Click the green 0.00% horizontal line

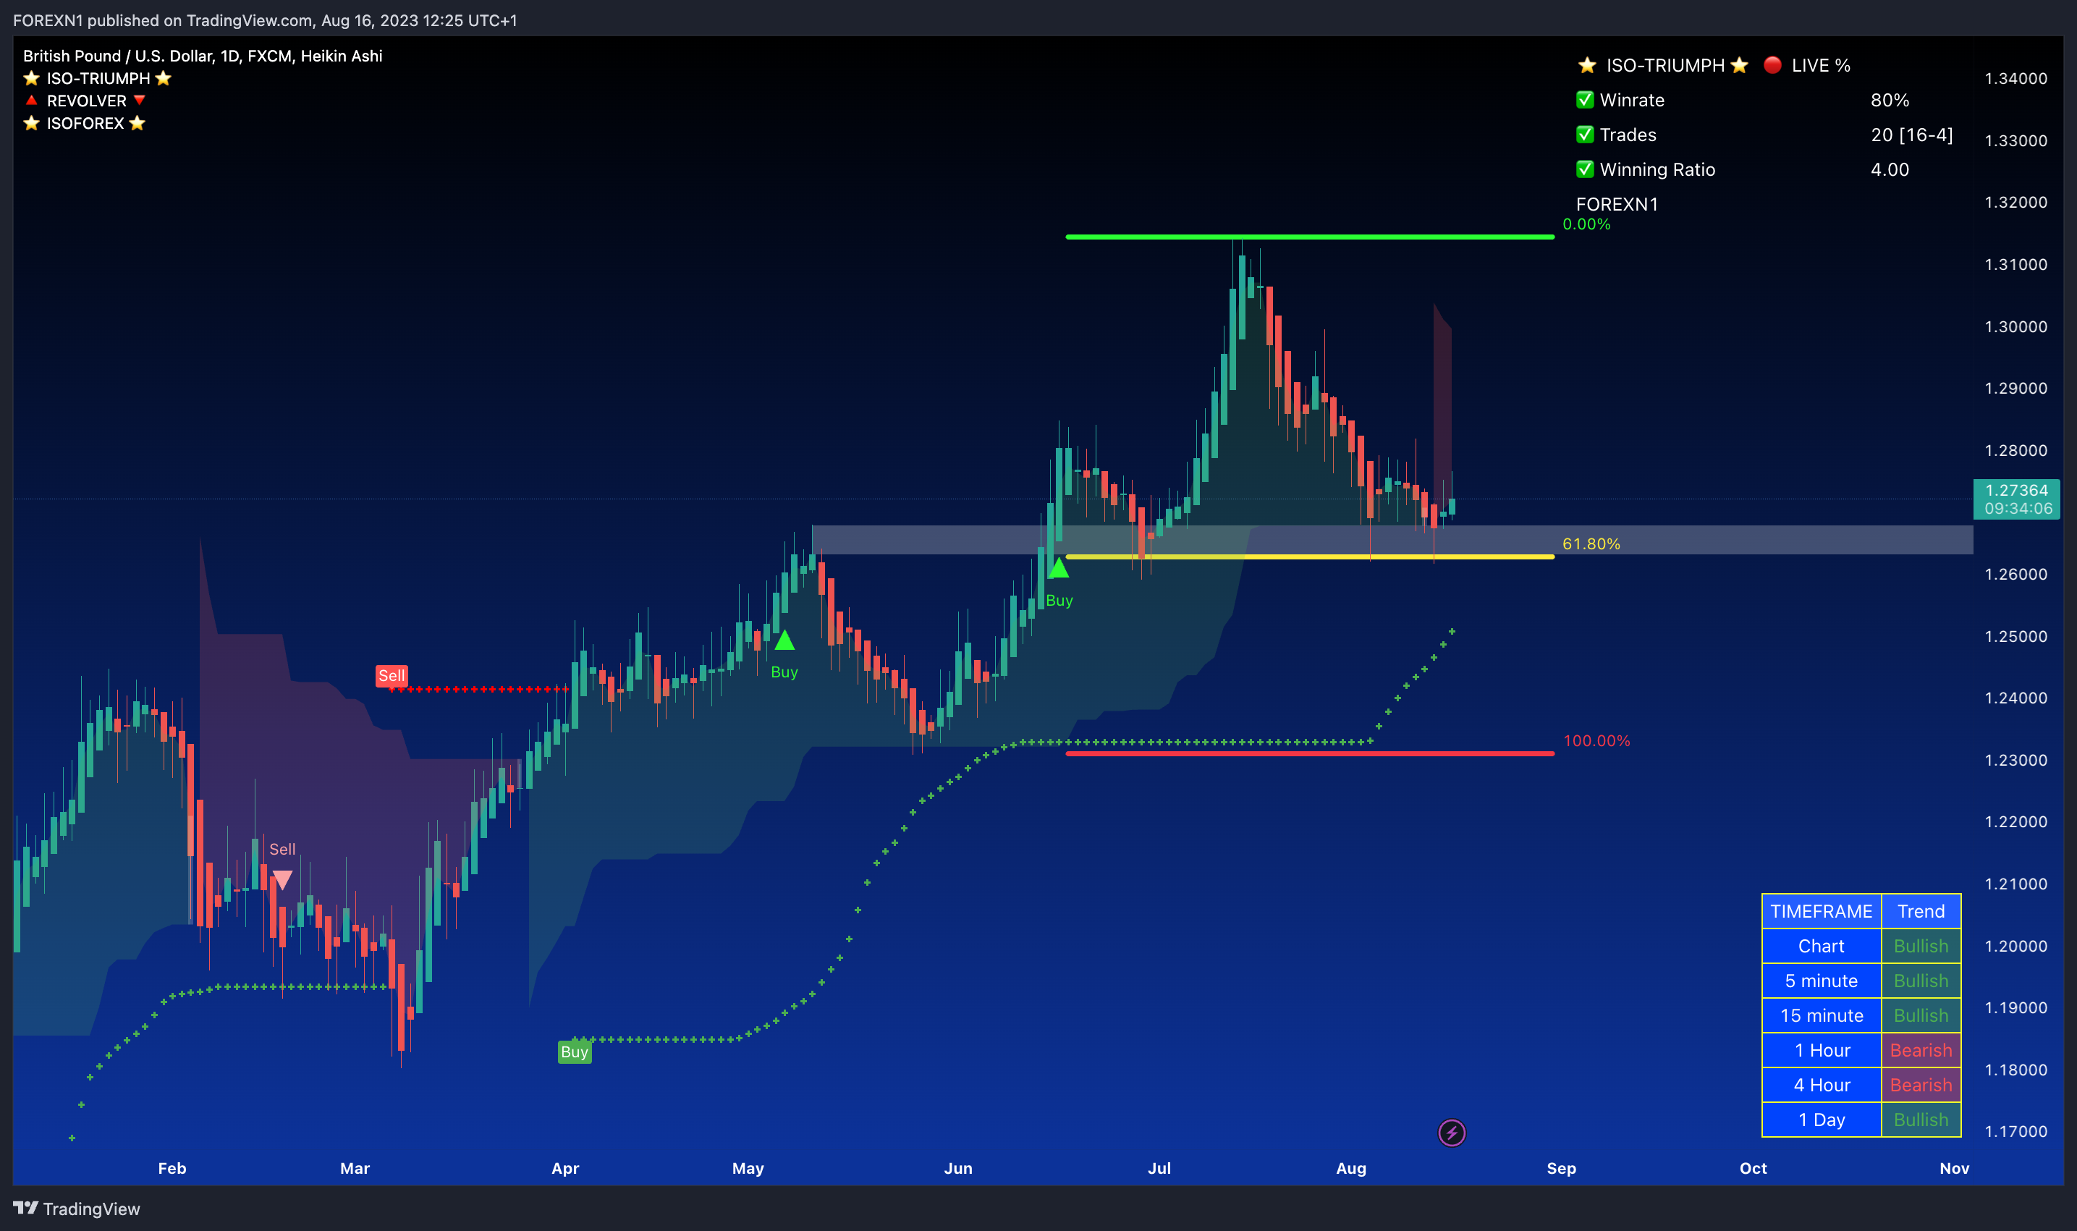[x=1310, y=237]
